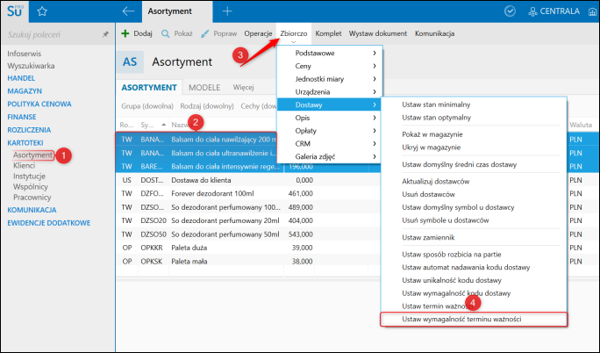Pin the command search panel

(105, 34)
